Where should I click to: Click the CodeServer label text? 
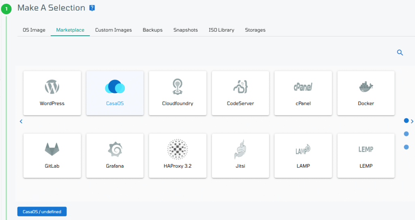(x=240, y=103)
